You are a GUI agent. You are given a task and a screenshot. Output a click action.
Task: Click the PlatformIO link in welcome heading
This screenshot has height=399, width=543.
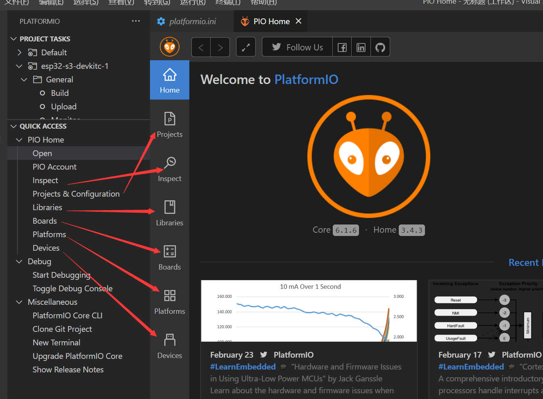click(x=306, y=79)
